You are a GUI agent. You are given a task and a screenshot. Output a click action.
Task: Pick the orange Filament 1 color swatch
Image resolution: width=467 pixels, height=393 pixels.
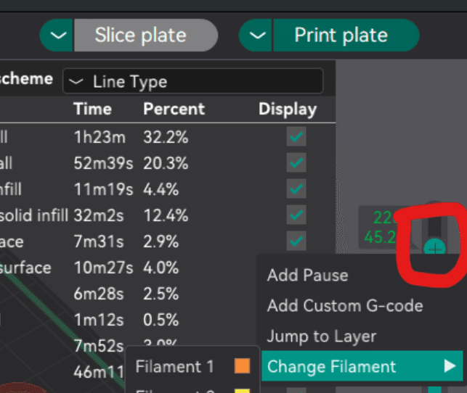(x=242, y=367)
